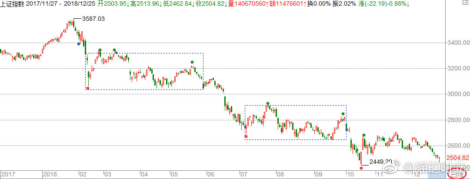Screen dimensions: 470x179
Task: Click the 日线 daily period button
Action: pos(457,174)
